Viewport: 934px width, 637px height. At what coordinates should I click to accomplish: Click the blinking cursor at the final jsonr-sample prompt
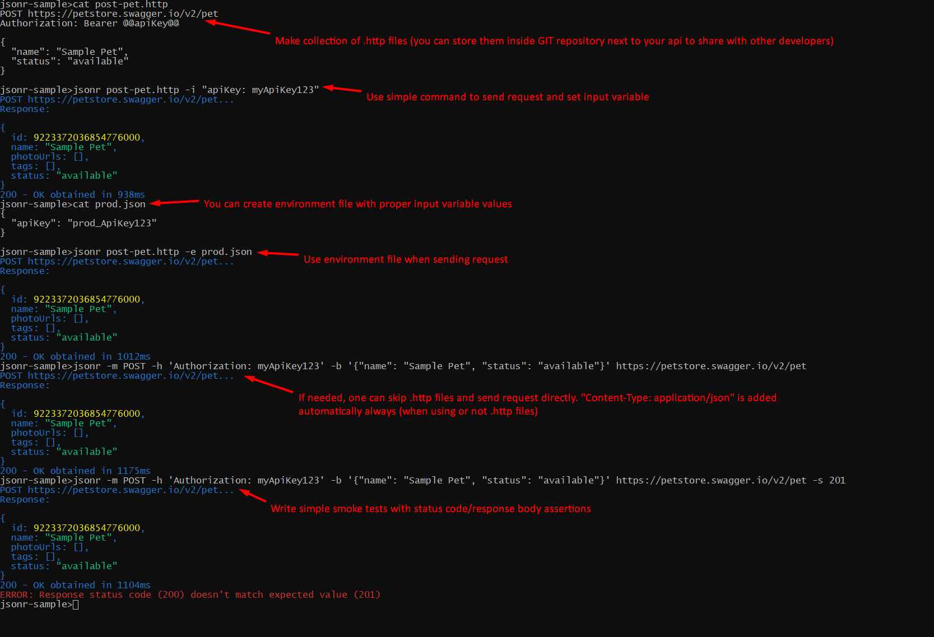(76, 605)
